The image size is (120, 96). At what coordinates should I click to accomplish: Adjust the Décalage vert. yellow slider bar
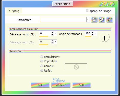44,44
